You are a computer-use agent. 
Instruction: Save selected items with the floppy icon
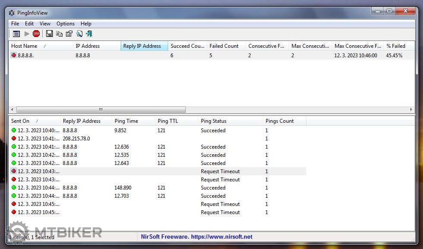point(49,34)
